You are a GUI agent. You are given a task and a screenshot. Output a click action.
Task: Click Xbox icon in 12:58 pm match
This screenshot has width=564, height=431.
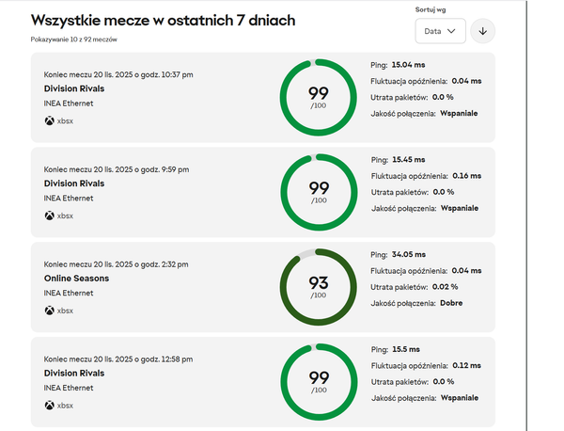pos(49,405)
